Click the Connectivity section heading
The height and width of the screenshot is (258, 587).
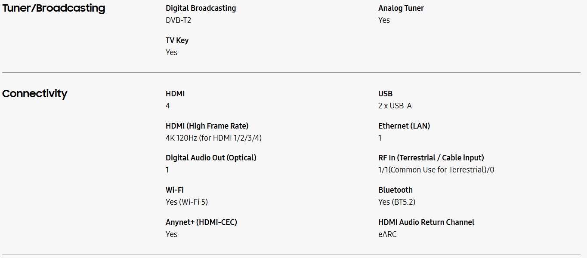click(x=35, y=94)
